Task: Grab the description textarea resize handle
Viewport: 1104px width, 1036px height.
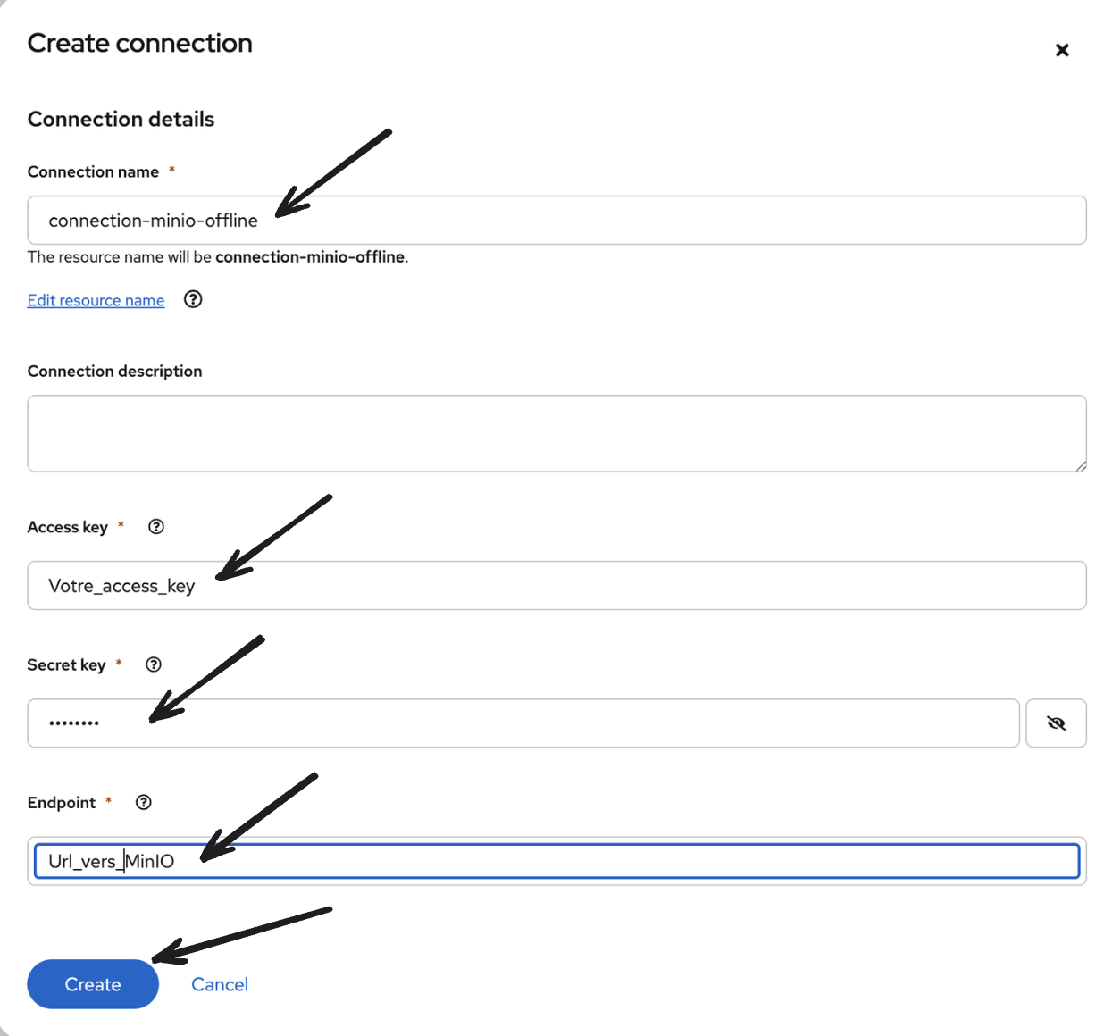Action: pos(1081,465)
